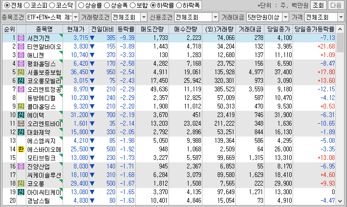Sort by 당일종가등락률 column header
The image size is (347, 207).
tap(314, 29)
